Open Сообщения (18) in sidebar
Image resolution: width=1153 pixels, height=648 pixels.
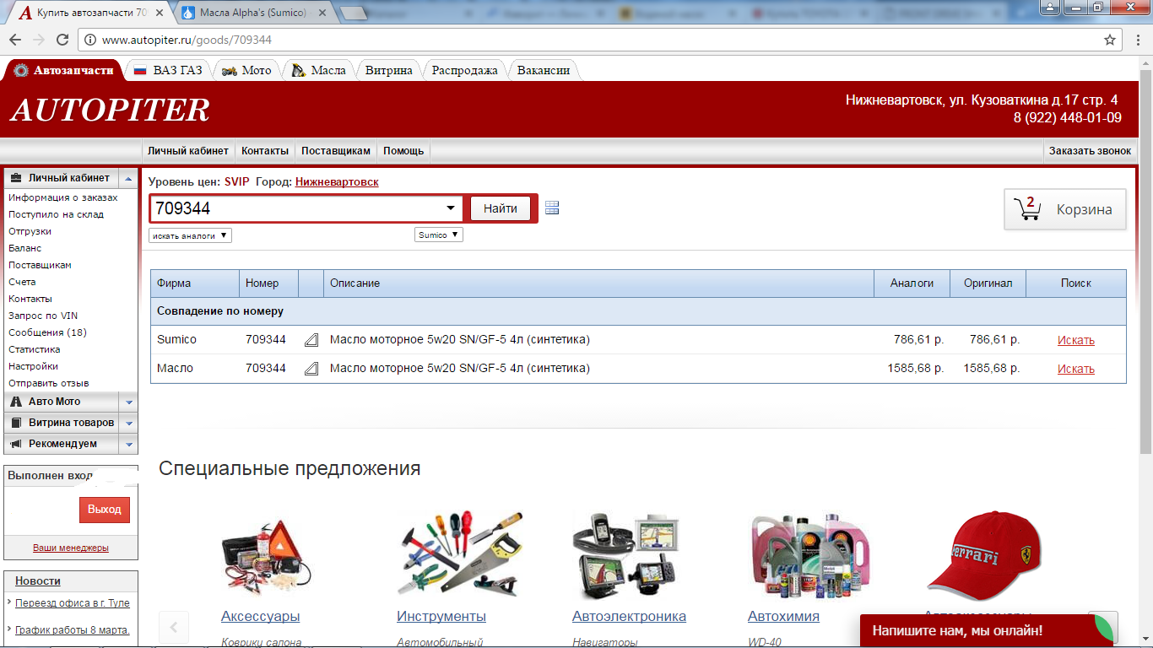tap(48, 332)
